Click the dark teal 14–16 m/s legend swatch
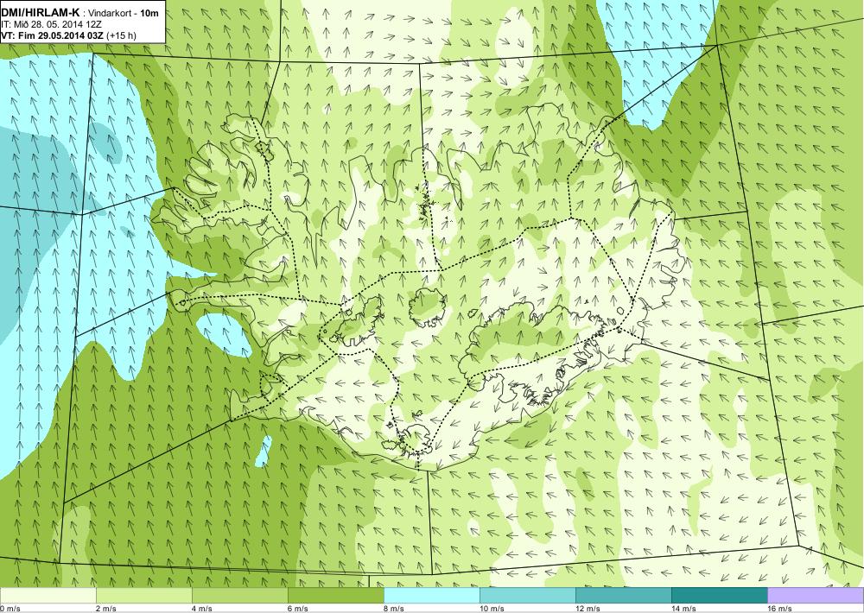The width and height of the screenshot is (864, 613). [x=719, y=596]
